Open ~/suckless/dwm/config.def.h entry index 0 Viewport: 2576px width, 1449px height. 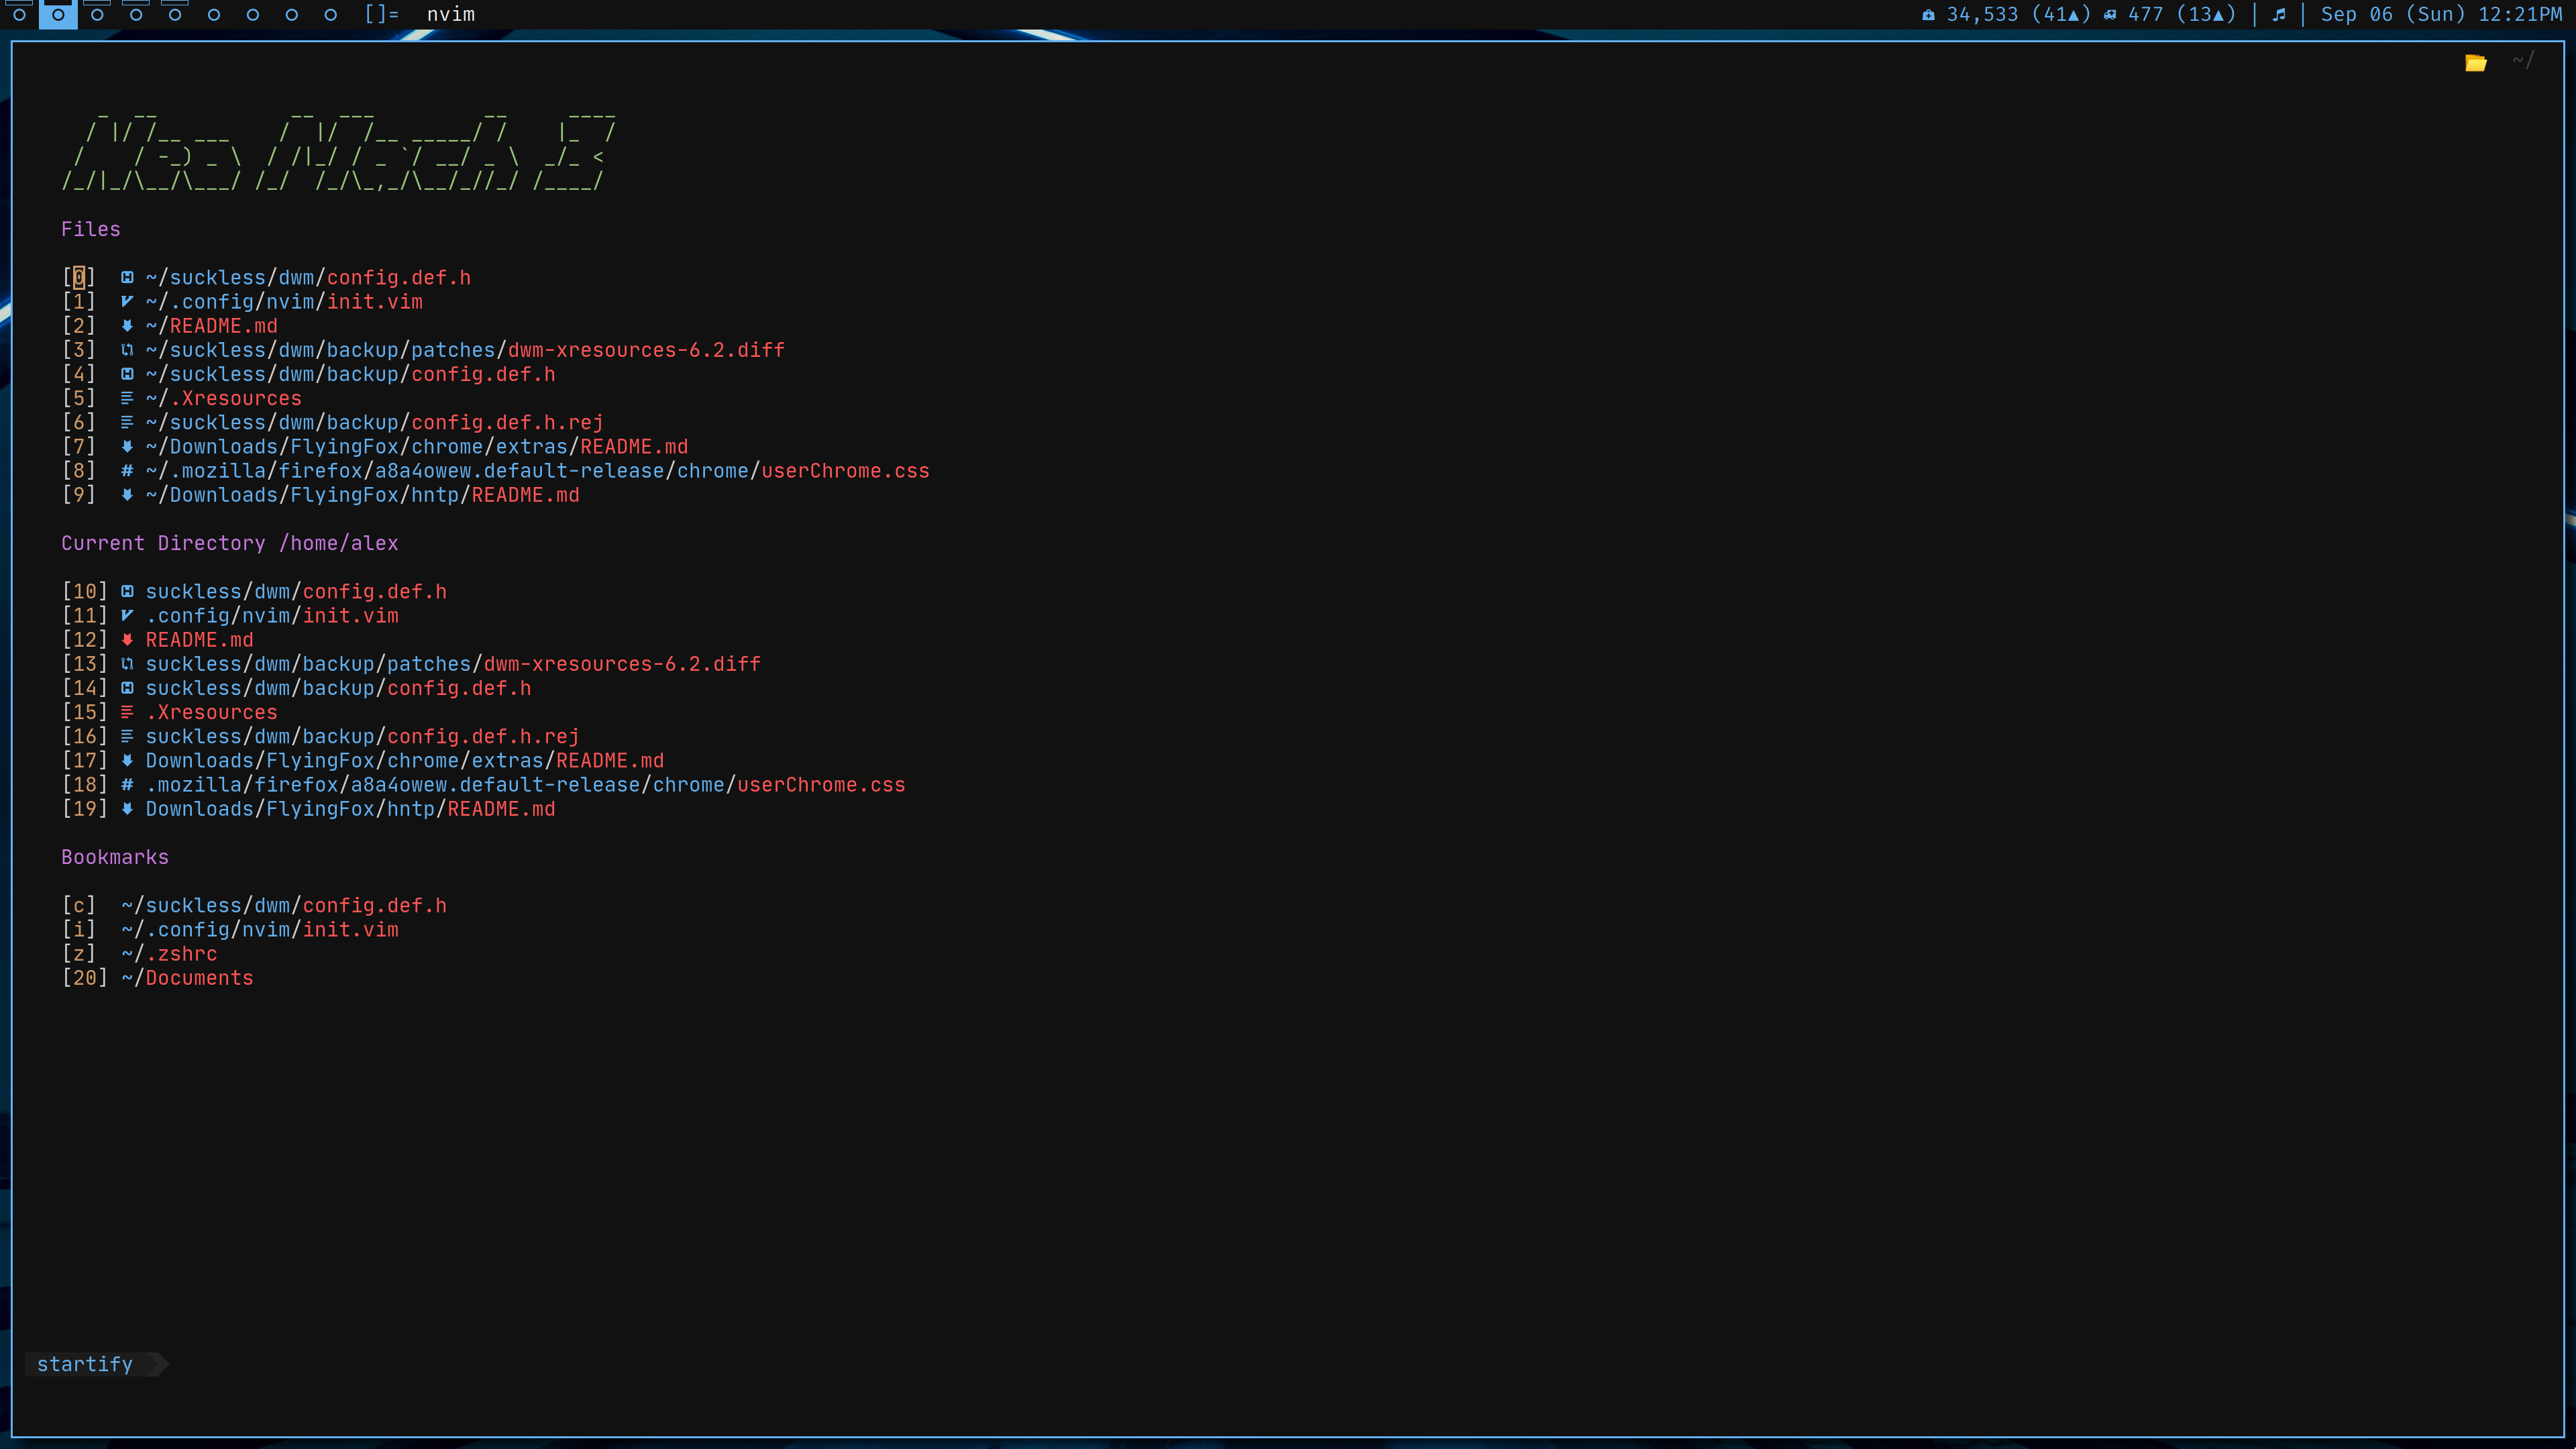(x=308, y=278)
